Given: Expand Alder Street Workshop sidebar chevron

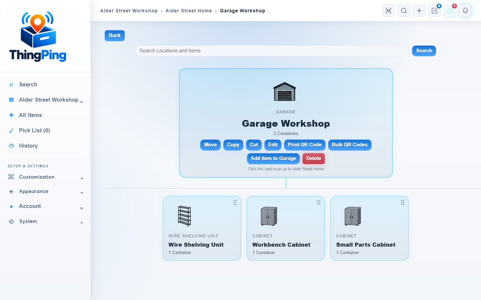Looking at the screenshot, I should 82,102.
